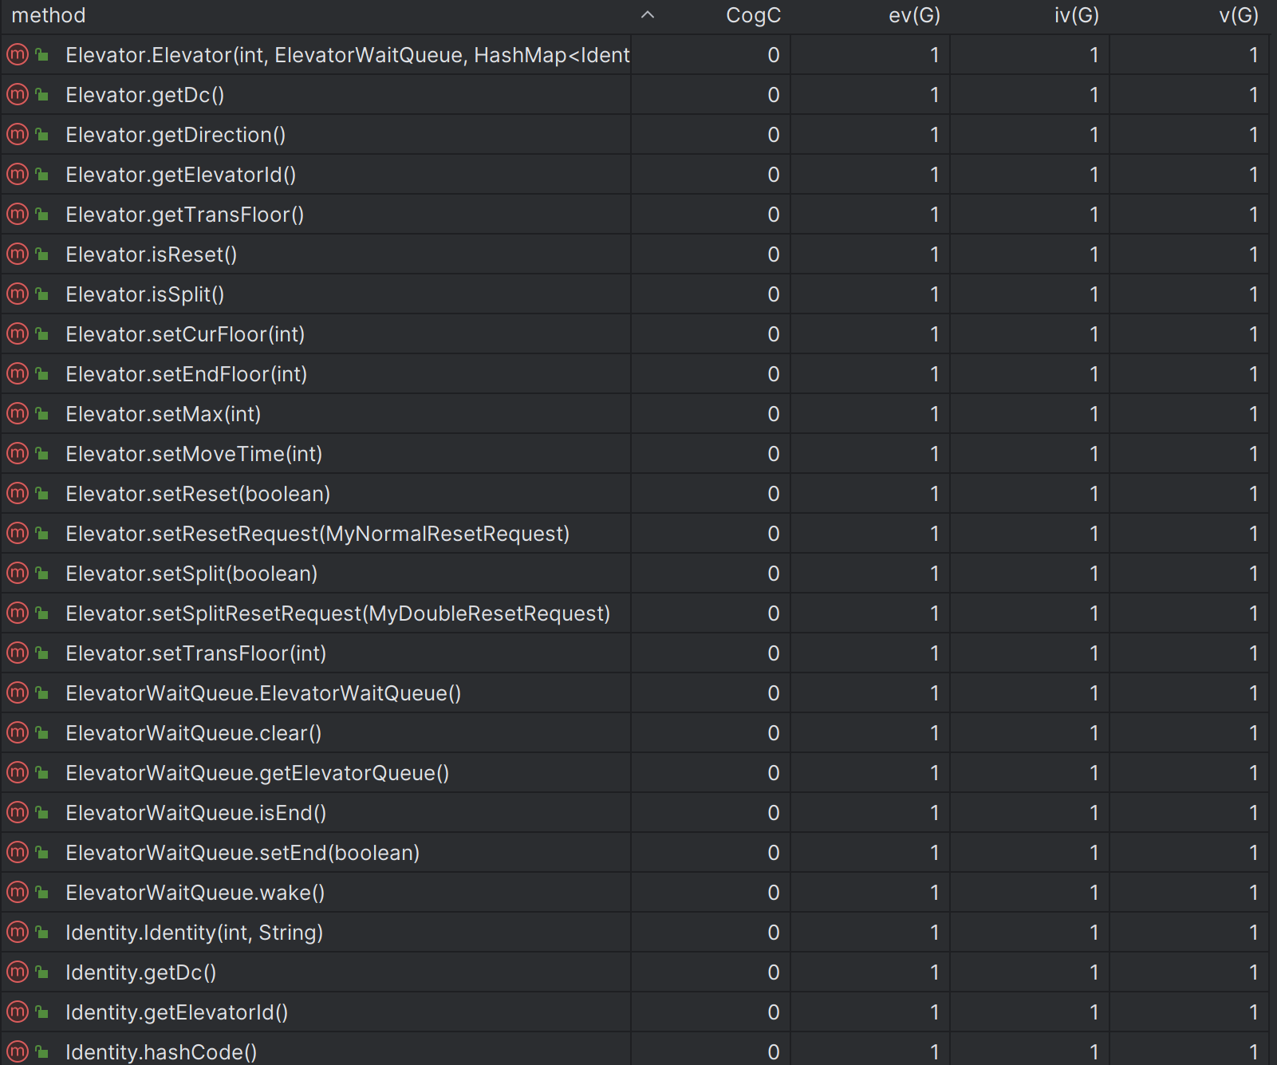The width and height of the screenshot is (1277, 1065).
Task: Select the Elevator.getTransFloor() method name
Action: (184, 215)
